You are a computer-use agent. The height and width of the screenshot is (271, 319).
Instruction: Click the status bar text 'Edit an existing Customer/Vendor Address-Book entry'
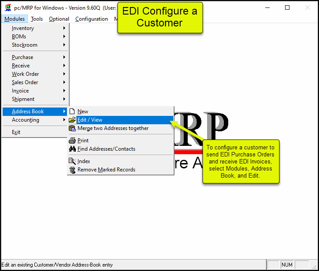[57, 265]
